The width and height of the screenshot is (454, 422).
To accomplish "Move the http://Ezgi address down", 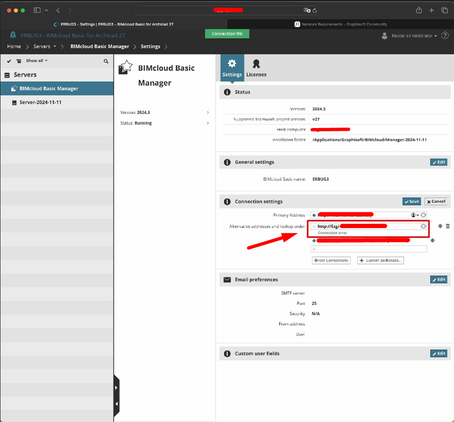I will (x=440, y=226).
